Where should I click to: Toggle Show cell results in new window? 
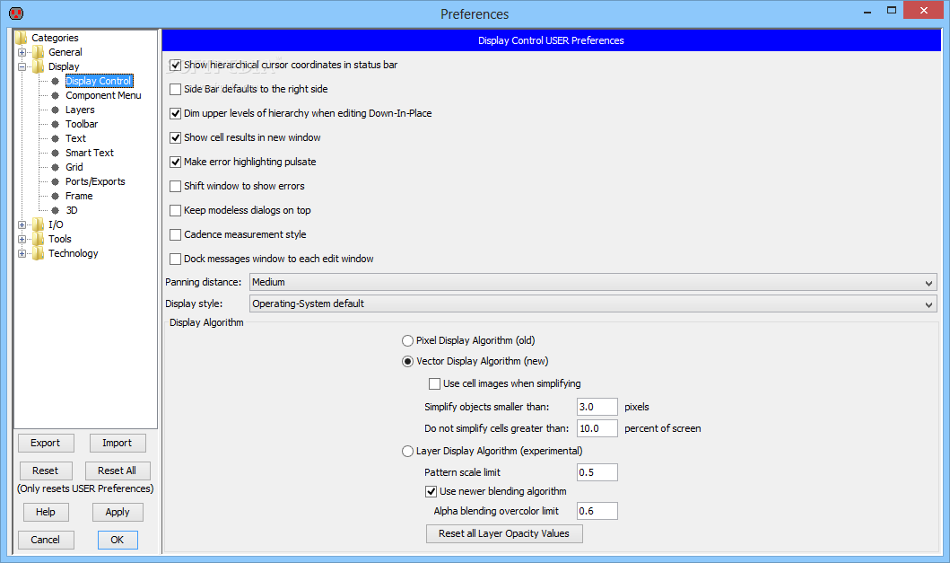175,137
